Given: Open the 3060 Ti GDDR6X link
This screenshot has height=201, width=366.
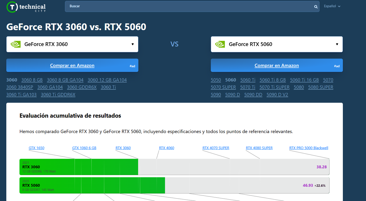Looking at the screenshot, I should (x=58, y=95).
